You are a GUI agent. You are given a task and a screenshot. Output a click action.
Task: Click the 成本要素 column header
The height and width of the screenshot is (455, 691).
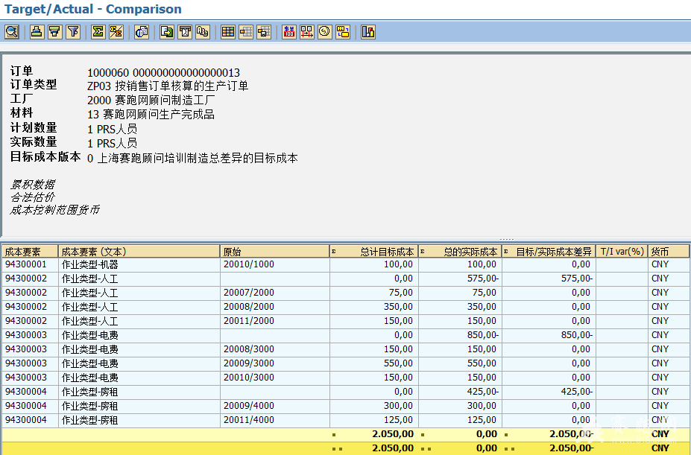click(x=30, y=252)
